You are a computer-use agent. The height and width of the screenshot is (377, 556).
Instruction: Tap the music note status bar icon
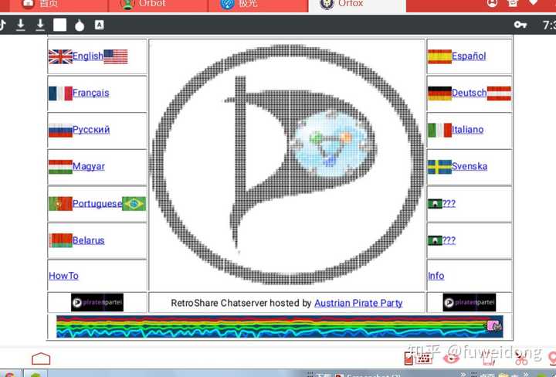tap(2, 25)
